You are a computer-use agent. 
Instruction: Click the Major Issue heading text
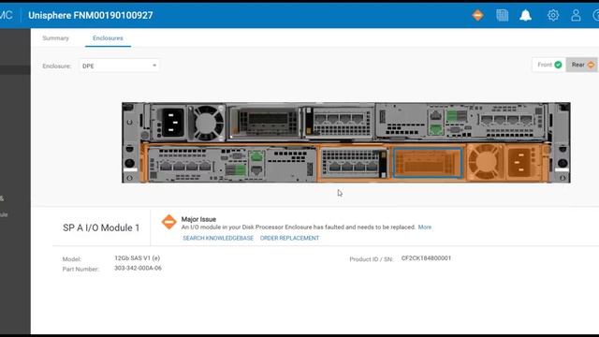click(198, 219)
